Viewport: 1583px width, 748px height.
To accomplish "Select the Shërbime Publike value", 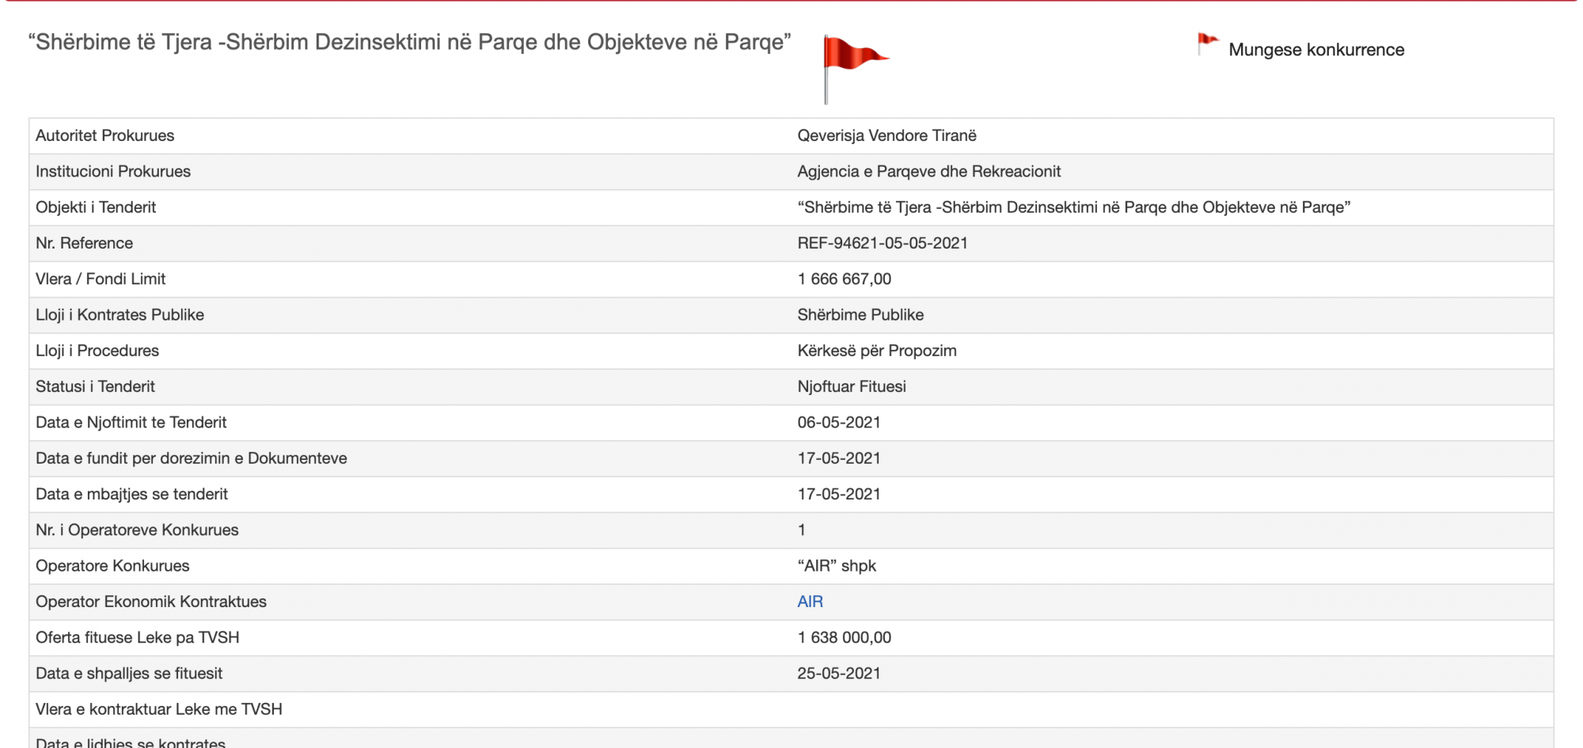I will click(x=860, y=315).
